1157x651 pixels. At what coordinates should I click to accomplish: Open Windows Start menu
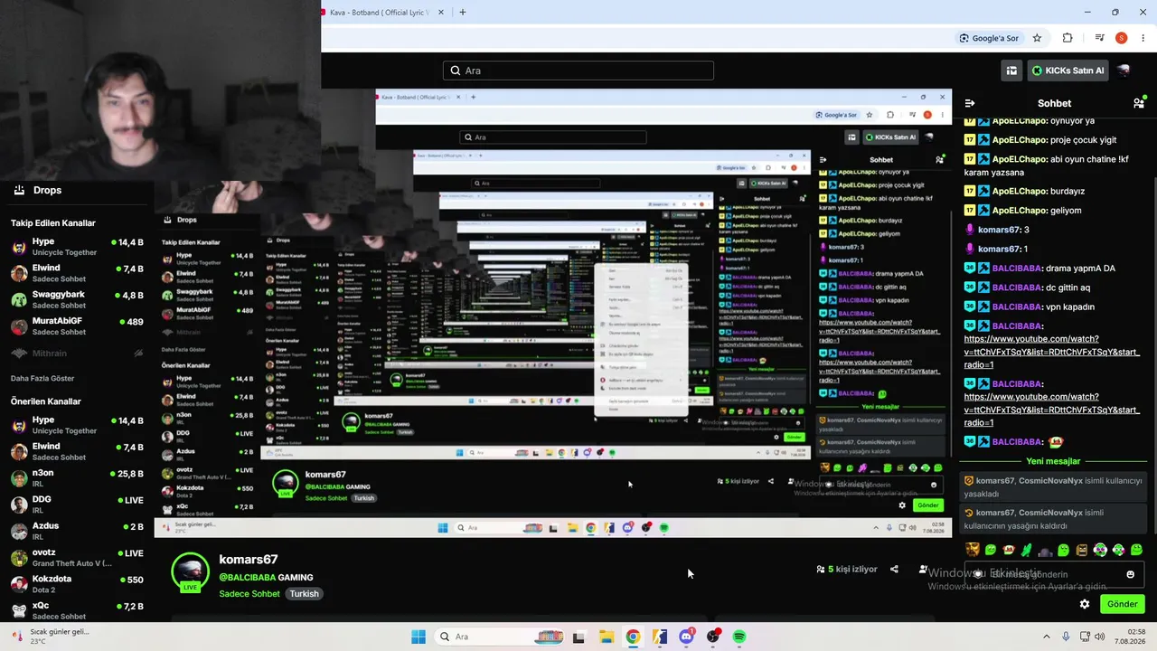[419, 637]
